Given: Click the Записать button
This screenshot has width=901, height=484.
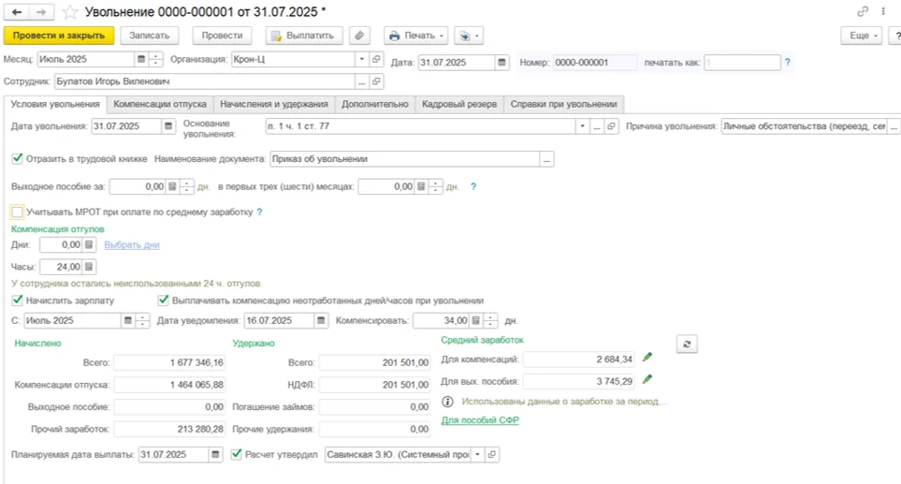Looking at the screenshot, I should (150, 36).
